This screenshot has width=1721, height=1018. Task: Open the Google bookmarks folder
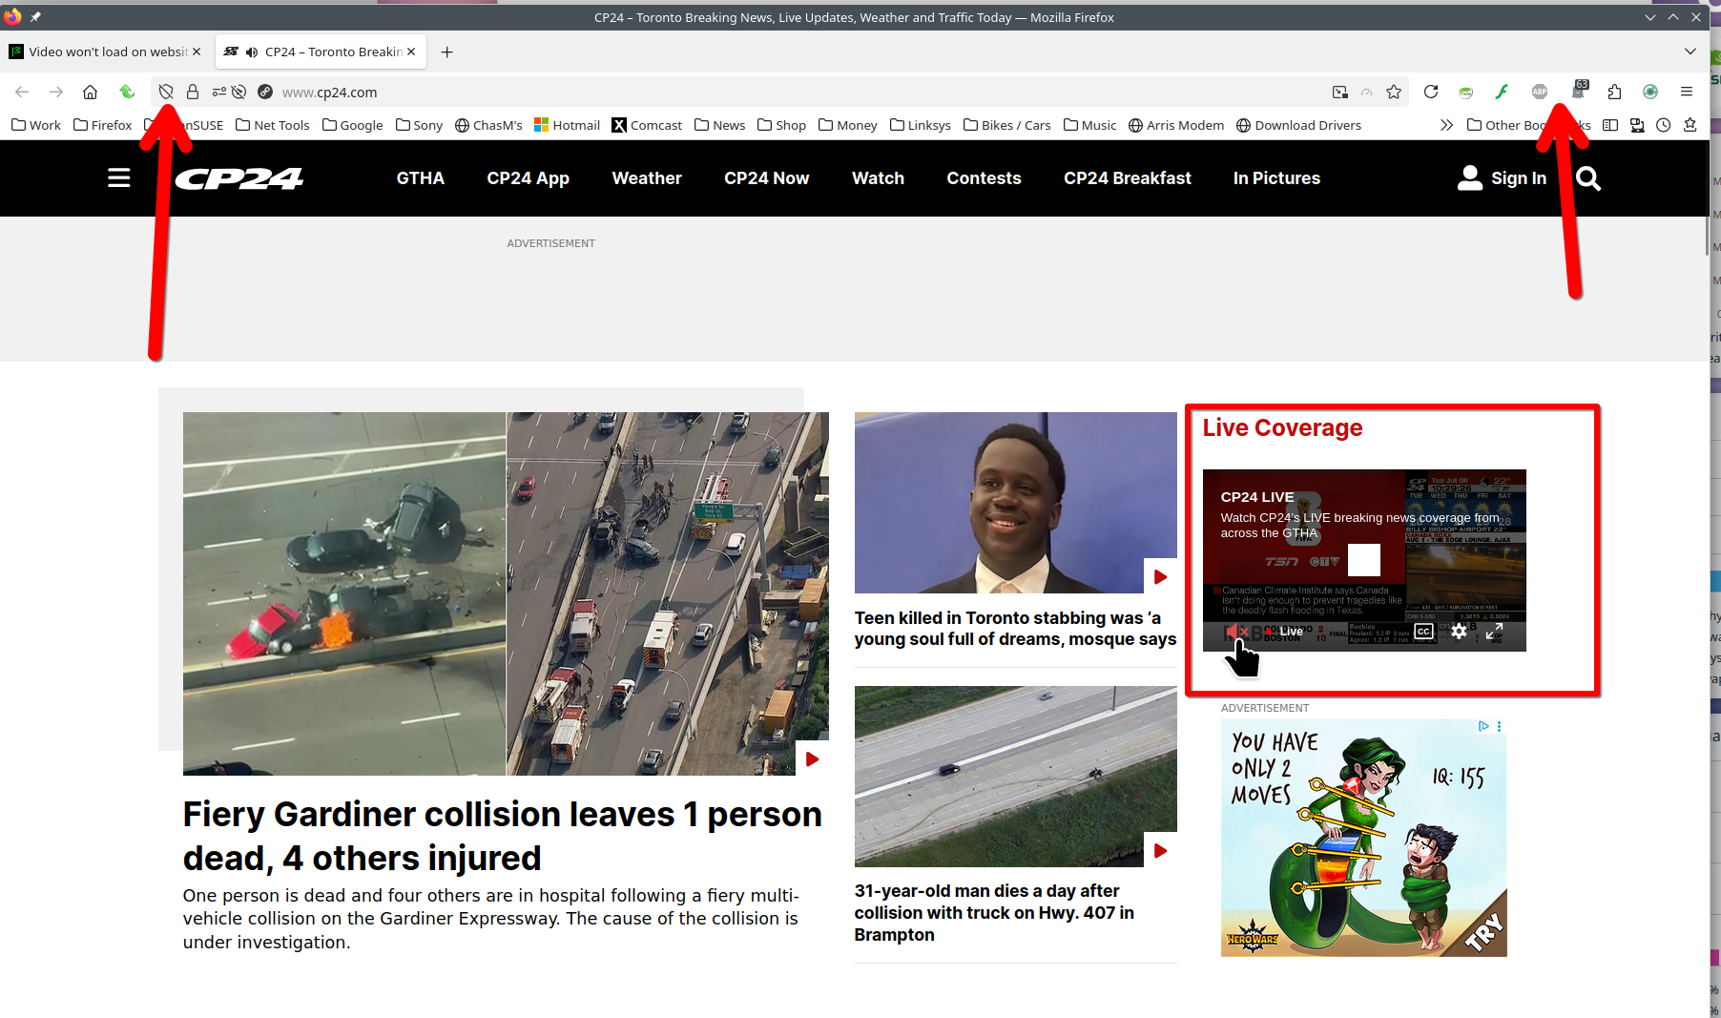pyautogui.click(x=353, y=125)
